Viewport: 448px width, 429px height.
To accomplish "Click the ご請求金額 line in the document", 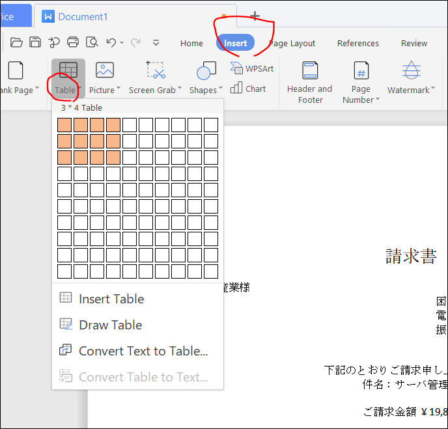I will point(405,411).
